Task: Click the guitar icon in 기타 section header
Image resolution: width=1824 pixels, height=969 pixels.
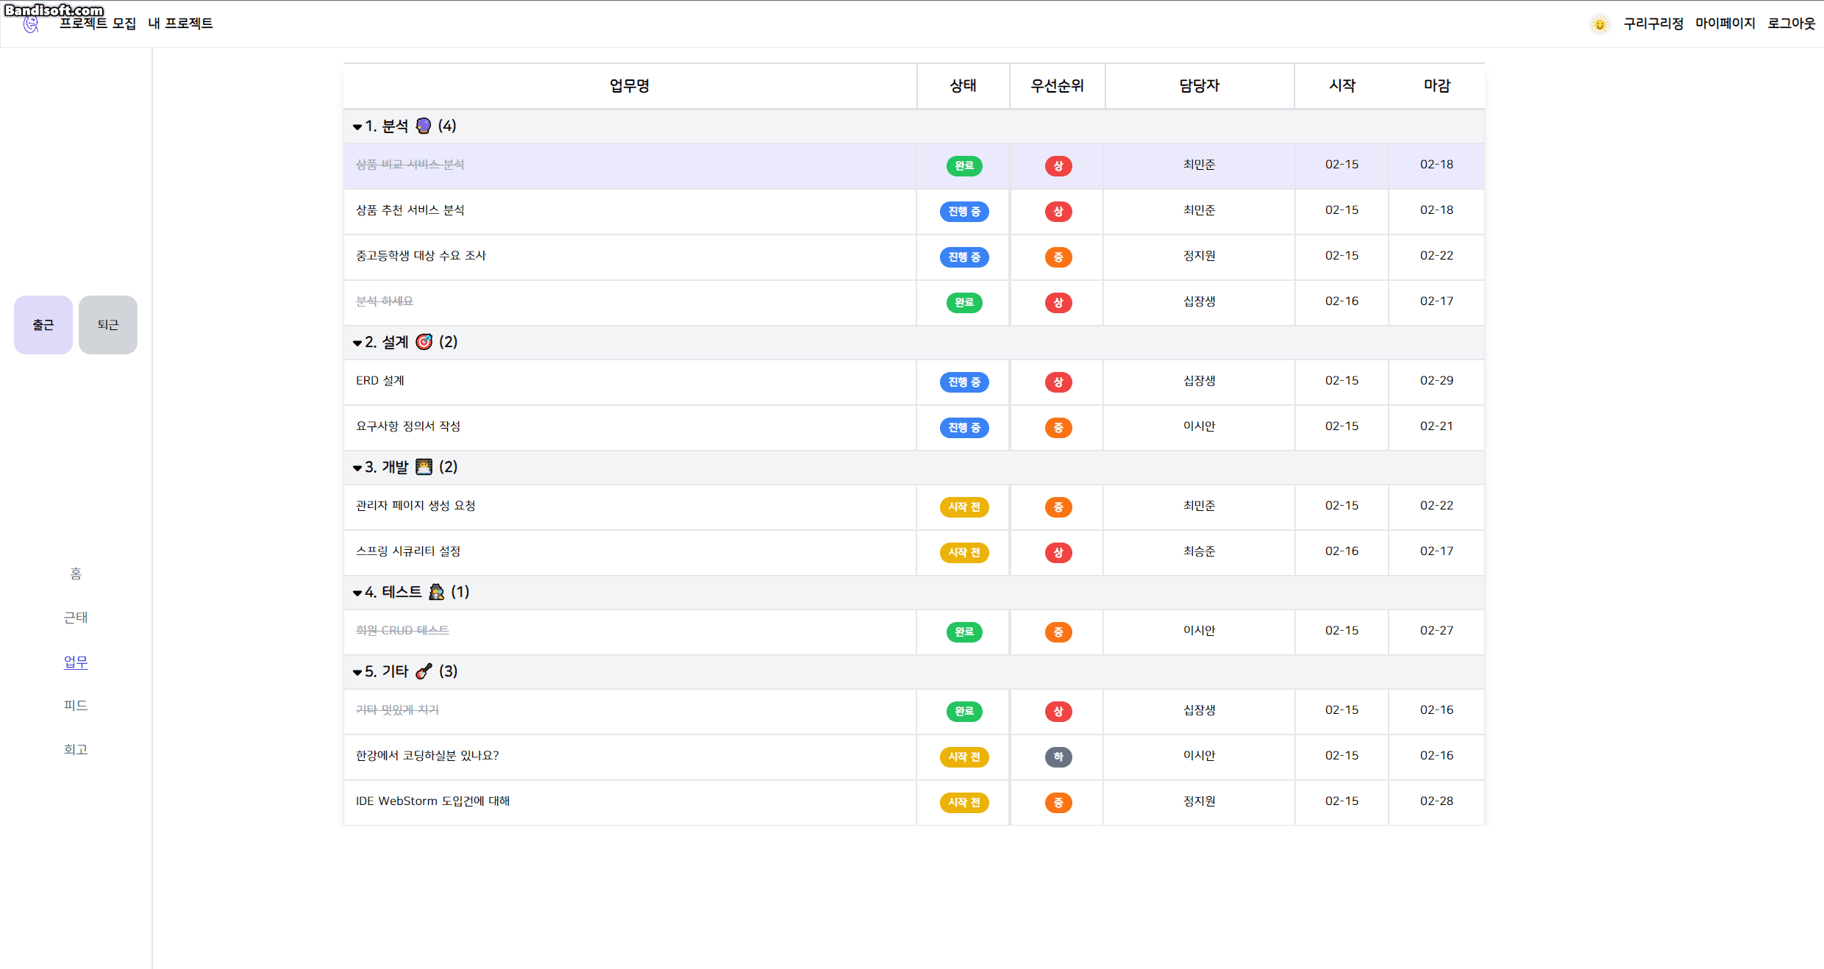Action: tap(424, 671)
